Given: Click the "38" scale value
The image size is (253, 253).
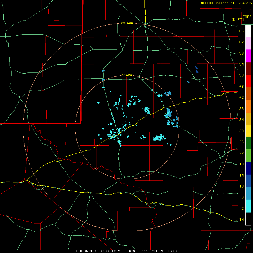Looking at the screenshot, I should pyautogui.click(x=241, y=109).
